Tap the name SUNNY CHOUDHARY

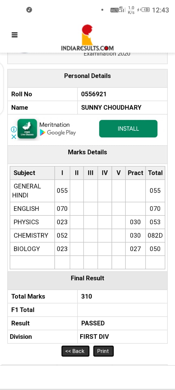(x=111, y=108)
